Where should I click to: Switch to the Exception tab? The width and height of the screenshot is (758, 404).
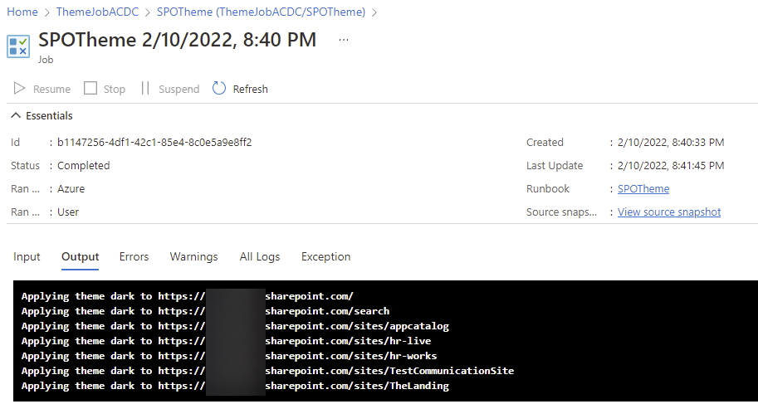pos(325,256)
